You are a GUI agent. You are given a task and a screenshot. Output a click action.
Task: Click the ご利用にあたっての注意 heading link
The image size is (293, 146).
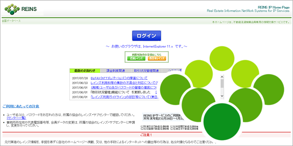21,106
